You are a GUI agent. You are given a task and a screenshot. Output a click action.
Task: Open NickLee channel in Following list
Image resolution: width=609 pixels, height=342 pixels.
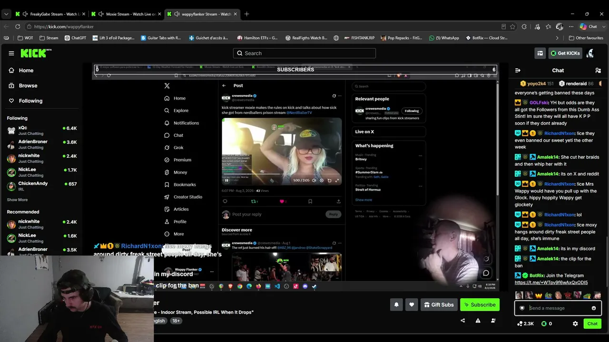[42, 172]
